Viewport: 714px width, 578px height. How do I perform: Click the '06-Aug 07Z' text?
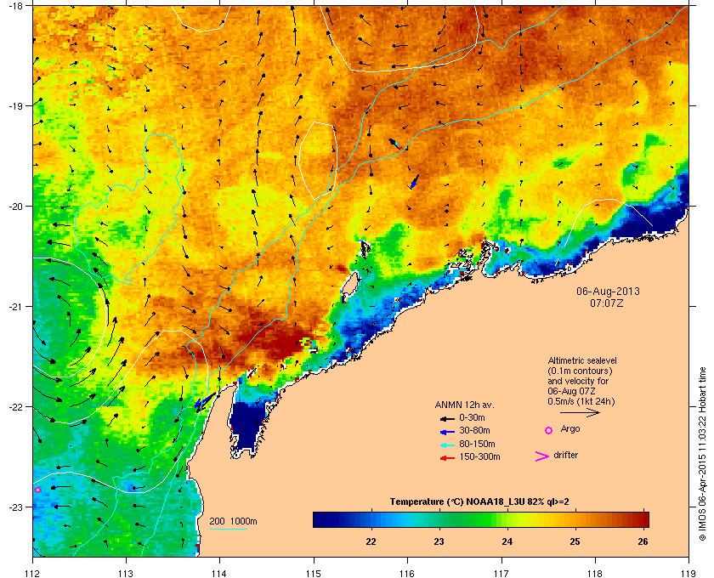point(571,391)
